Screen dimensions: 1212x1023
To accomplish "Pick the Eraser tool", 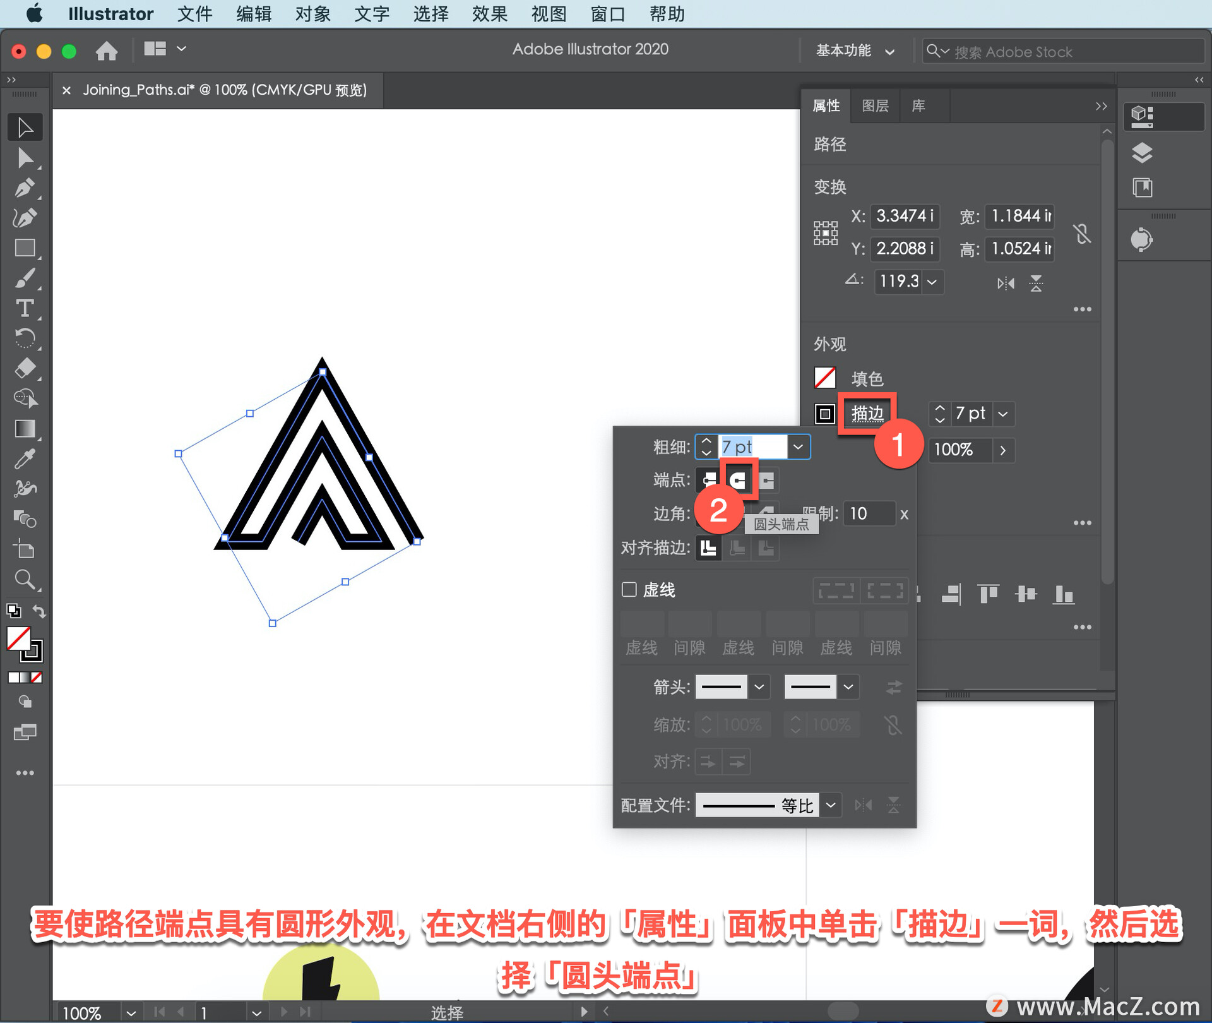I will pos(25,368).
